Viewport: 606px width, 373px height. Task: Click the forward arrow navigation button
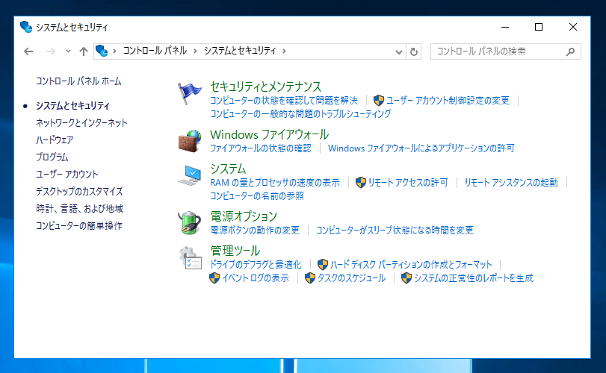(x=50, y=51)
